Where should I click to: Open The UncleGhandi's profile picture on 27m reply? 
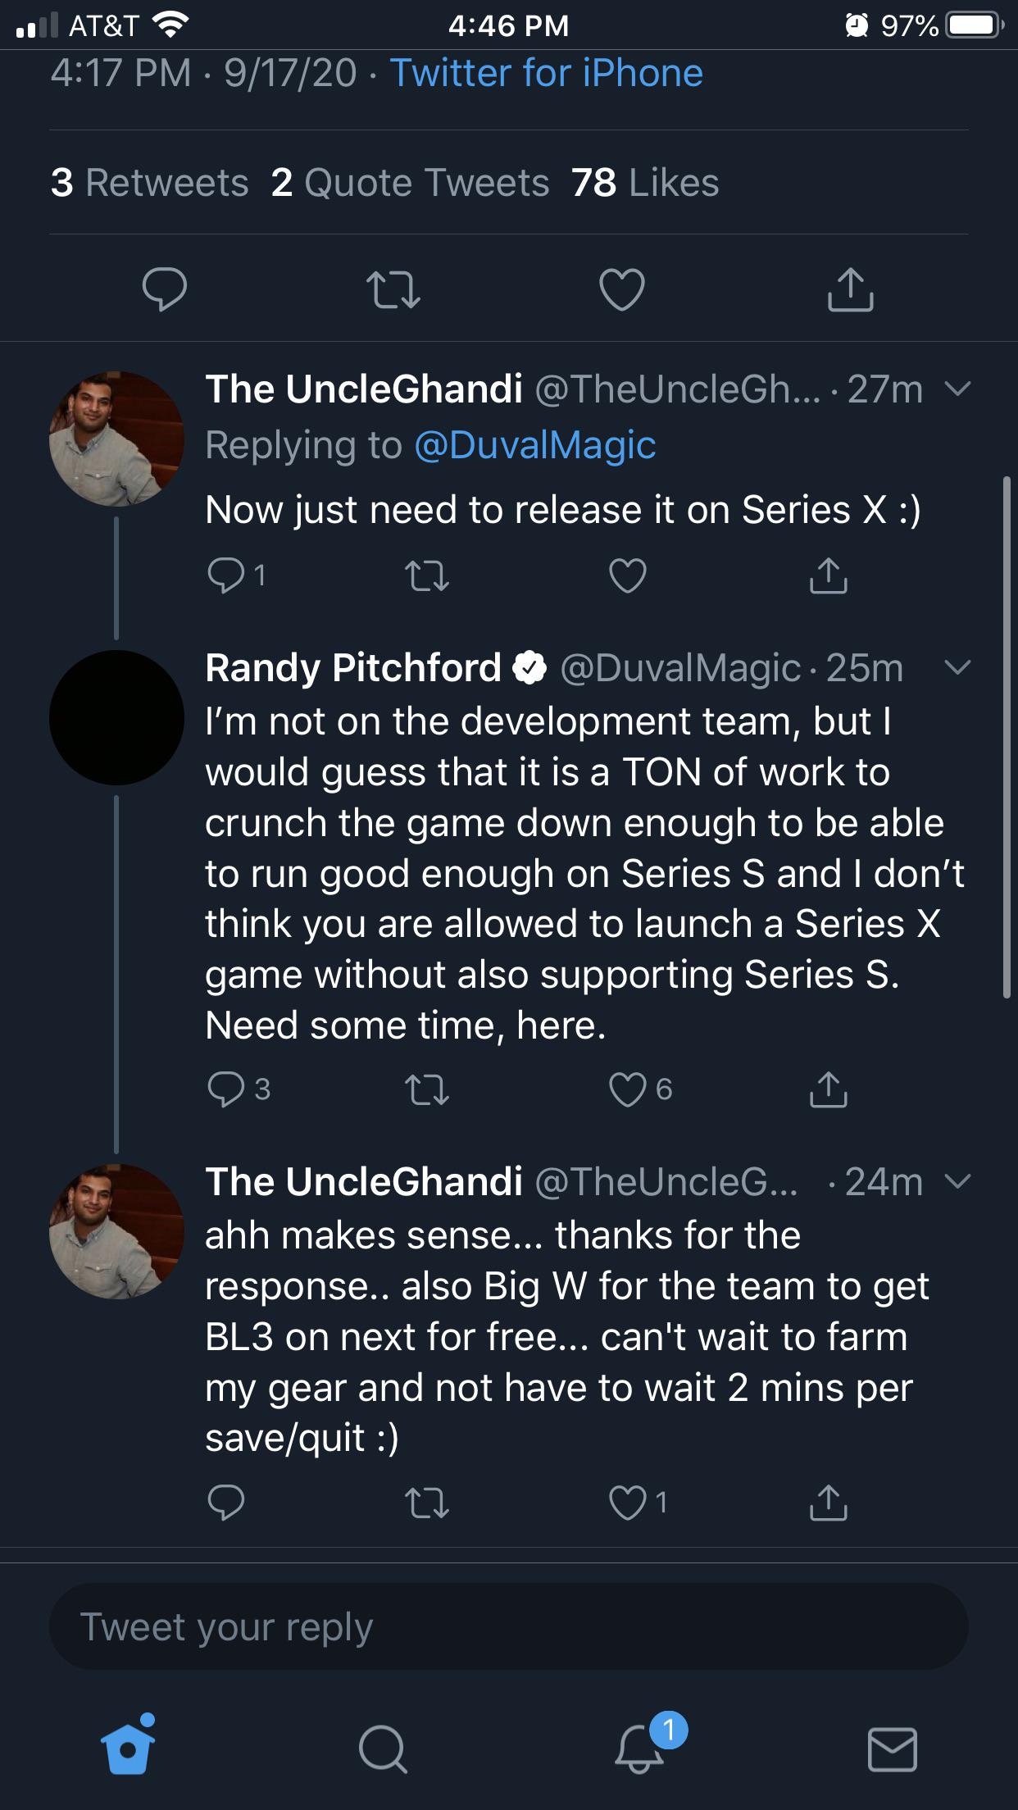[x=116, y=439]
